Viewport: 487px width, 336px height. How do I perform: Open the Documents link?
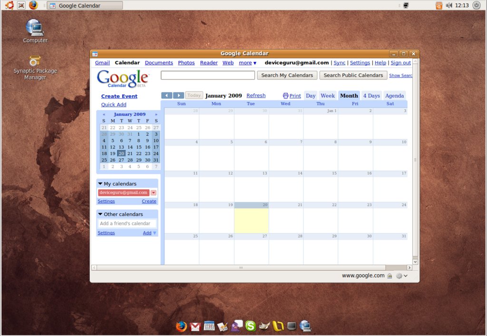coord(159,63)
